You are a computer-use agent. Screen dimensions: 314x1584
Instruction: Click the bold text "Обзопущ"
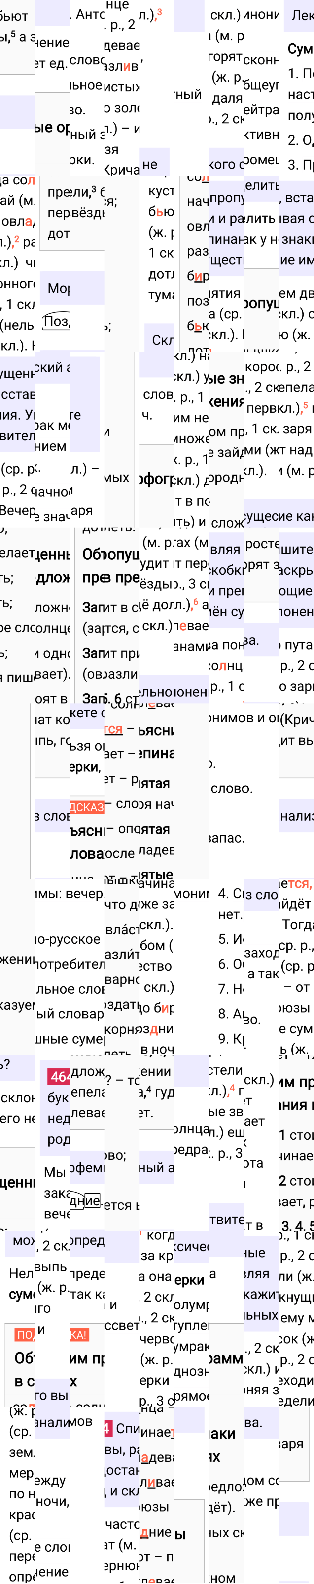coord(111,554)
